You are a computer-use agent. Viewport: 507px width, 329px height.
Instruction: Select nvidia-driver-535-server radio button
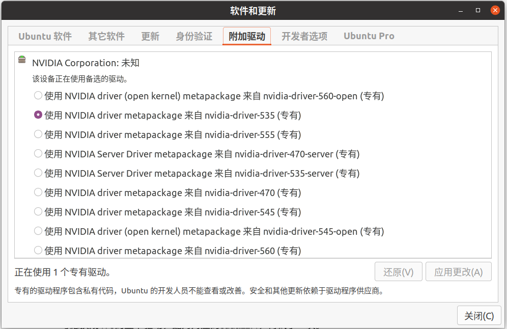(x=38, y=173)
